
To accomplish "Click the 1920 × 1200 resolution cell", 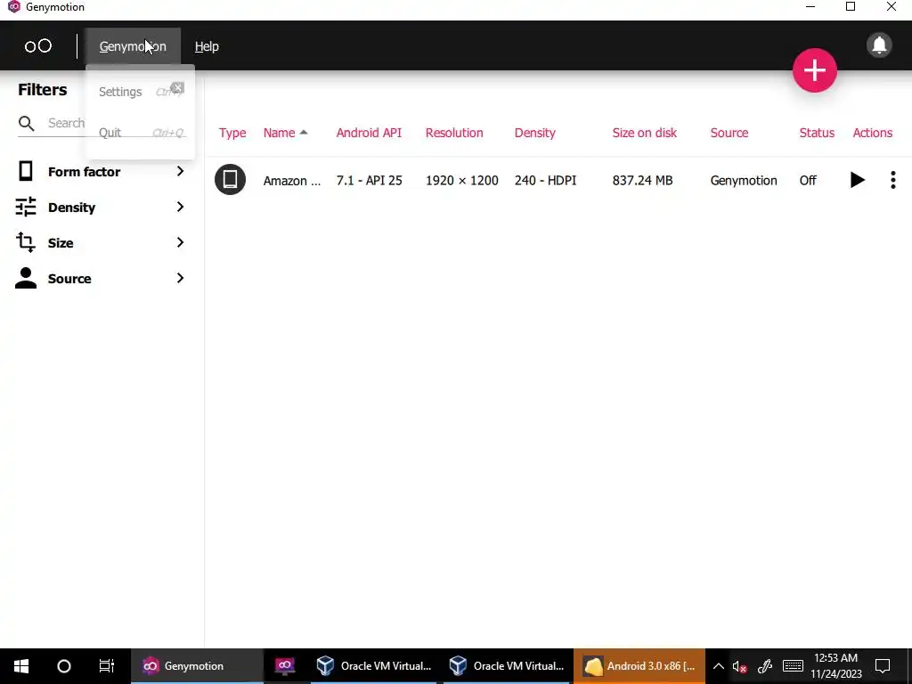I will pos(462,180).
